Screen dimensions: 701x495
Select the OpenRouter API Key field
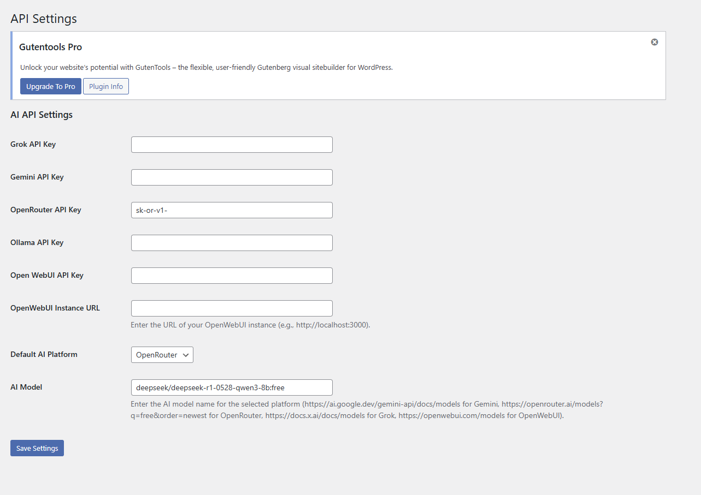232,210
